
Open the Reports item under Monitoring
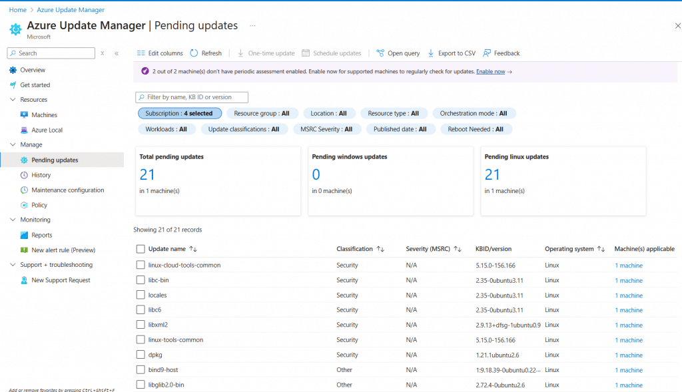[41, 235]
